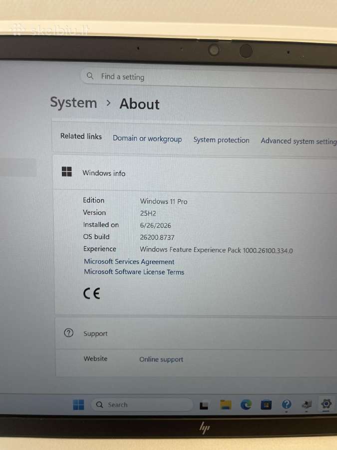
Task: Open Microsoft Store from taskbar
Action: tap(266, 405)
